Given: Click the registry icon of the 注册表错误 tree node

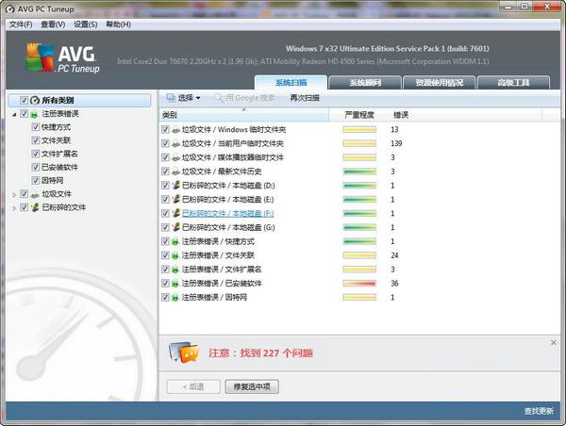Looking at the screenshot, I should 35,114.
